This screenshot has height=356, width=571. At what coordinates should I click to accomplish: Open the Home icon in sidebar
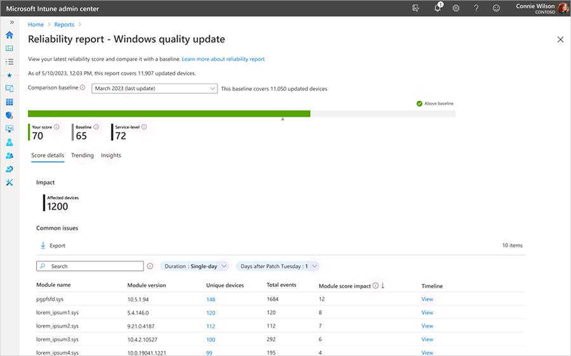click(10, 35)
